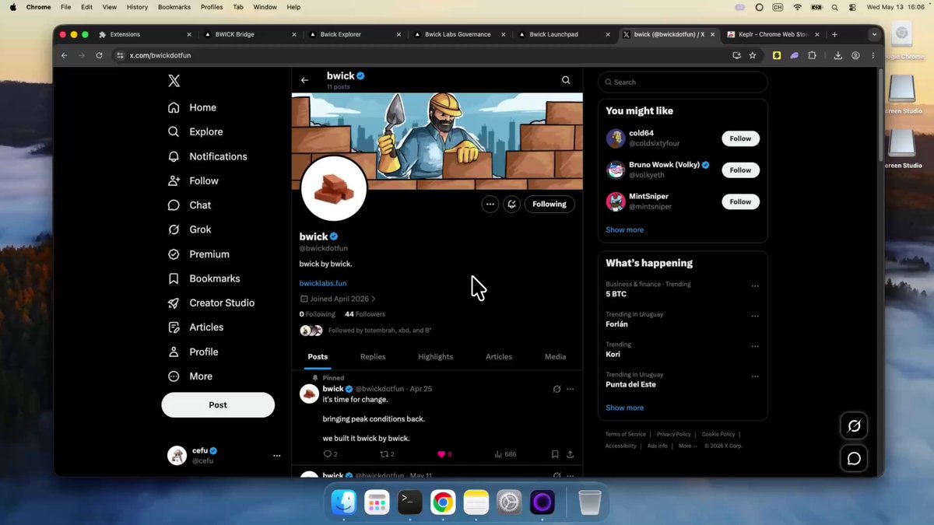Open the Chrome Extensions puzzle icon
Screen dimensions: 934x525
[x=812, y=55]
